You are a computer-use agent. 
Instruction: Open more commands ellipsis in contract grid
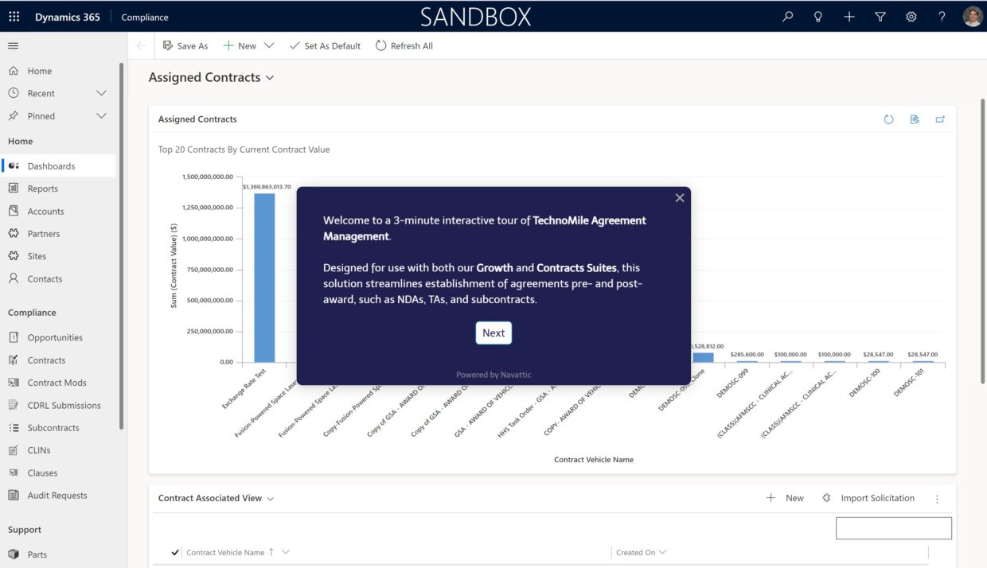click(x=937, y=499)
